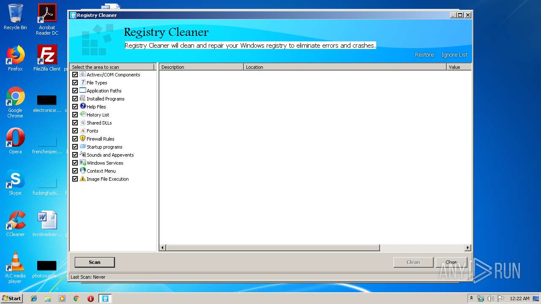The height and width of the screenshot is (304, 541).
Task: Click the Scan button
Action: (x=95, y=262)
